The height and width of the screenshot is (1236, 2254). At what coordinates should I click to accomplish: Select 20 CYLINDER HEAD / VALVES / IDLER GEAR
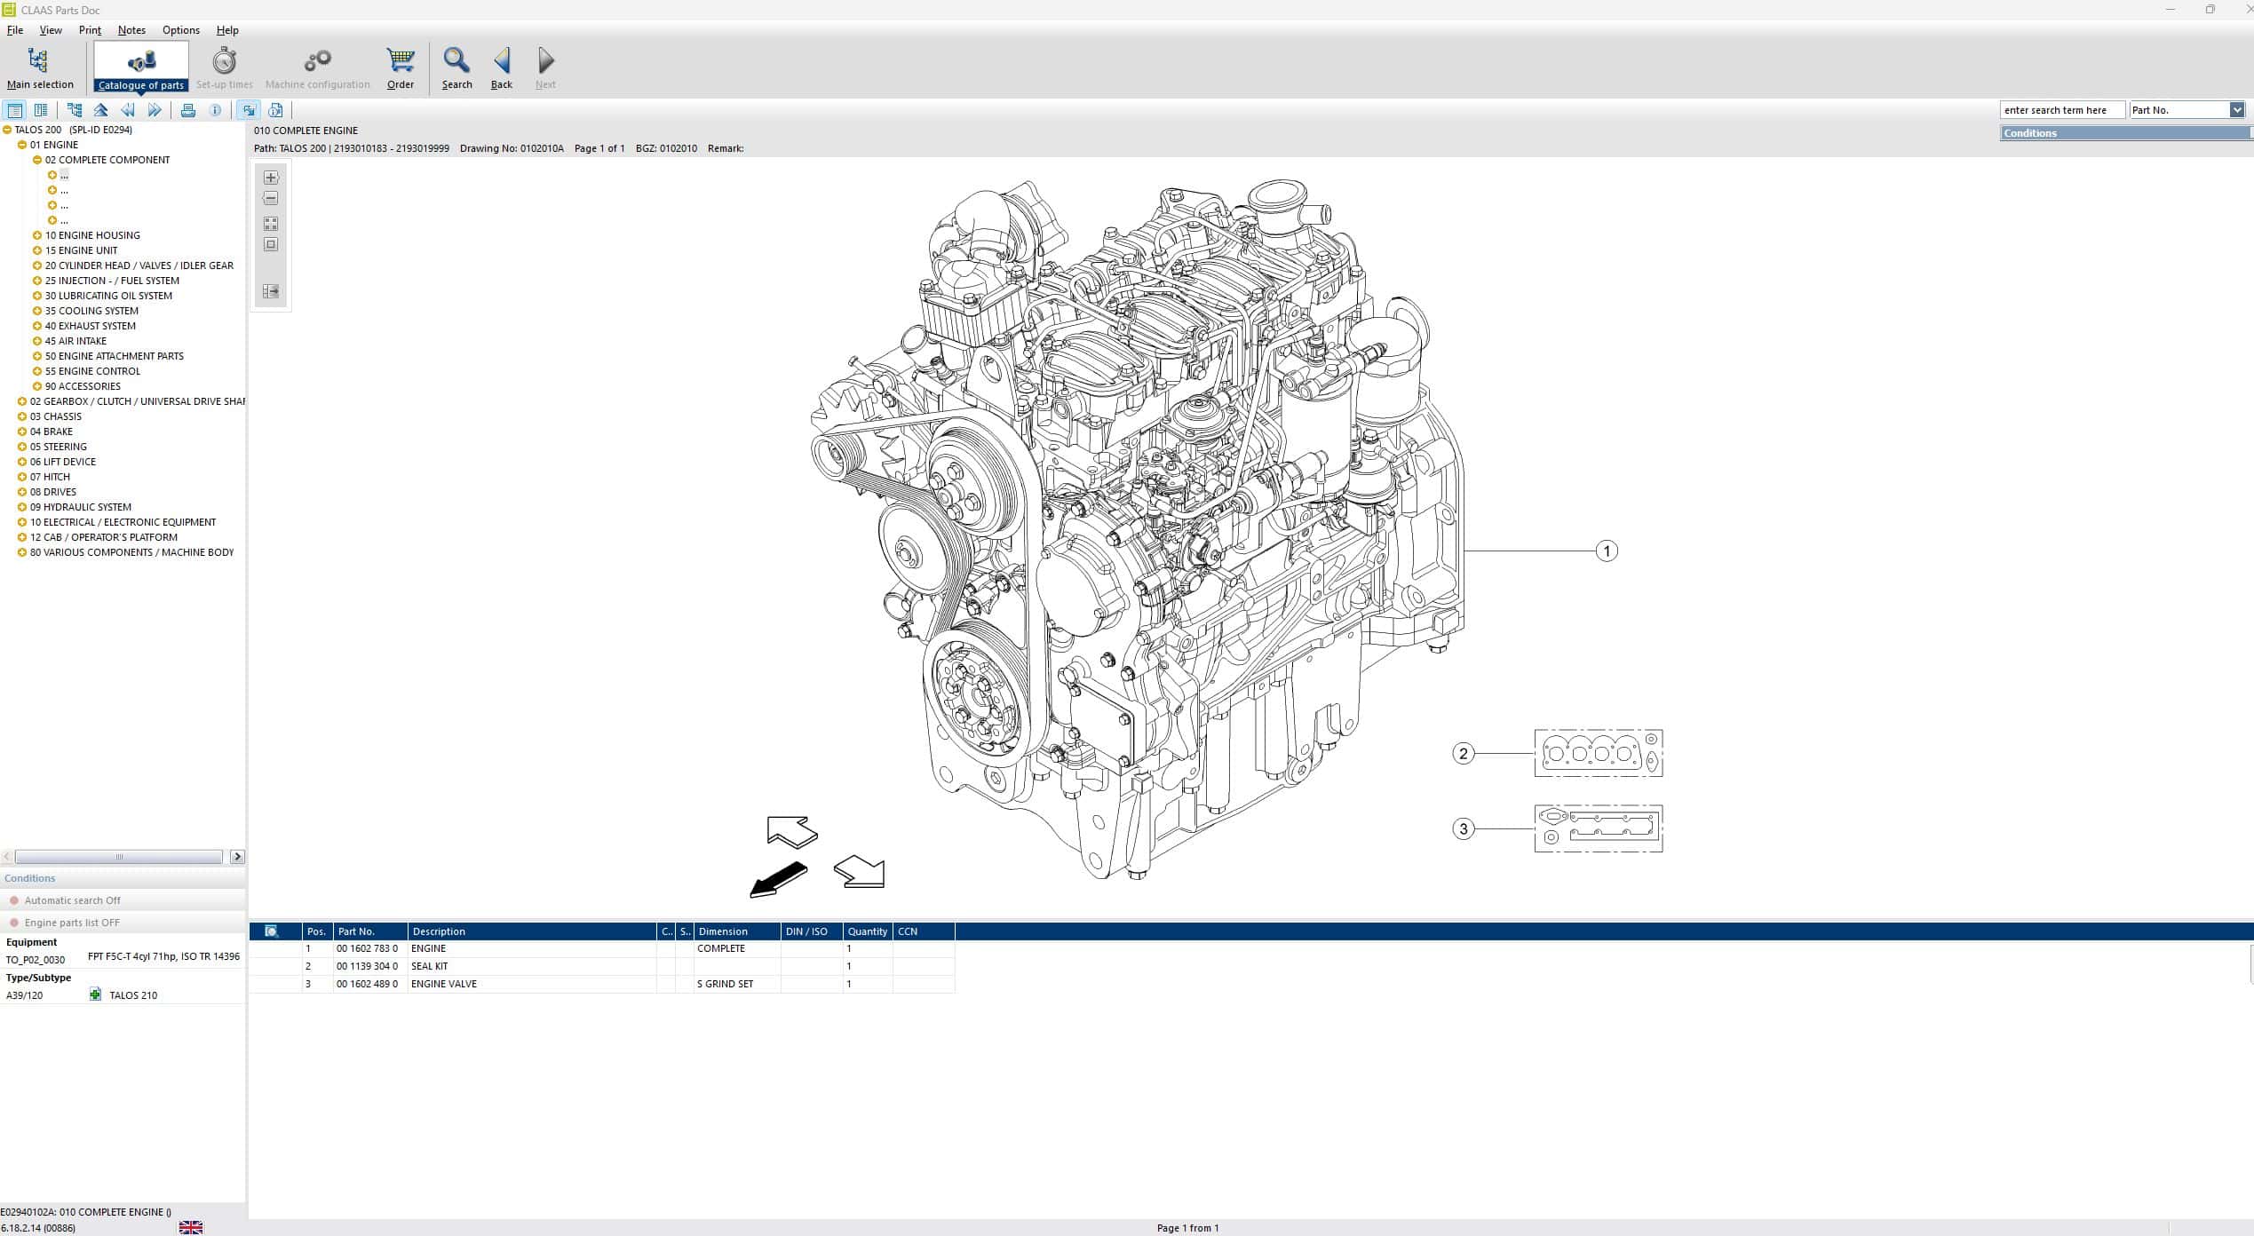click(x=139, y=265)
